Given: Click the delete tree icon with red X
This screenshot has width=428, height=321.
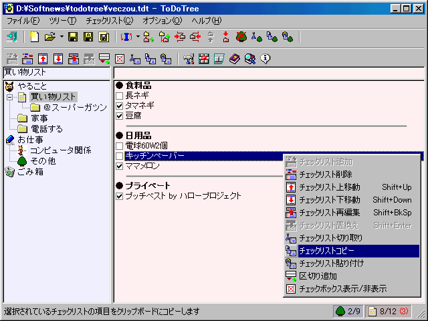Looking at the screenshot, I should coord(241,37).
